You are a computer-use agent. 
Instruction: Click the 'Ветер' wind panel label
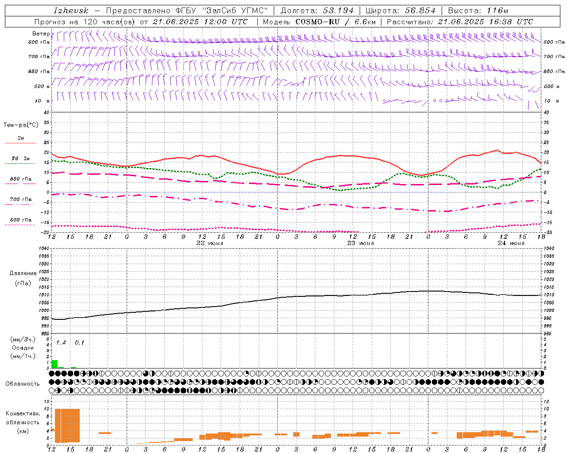click(41, 34)
